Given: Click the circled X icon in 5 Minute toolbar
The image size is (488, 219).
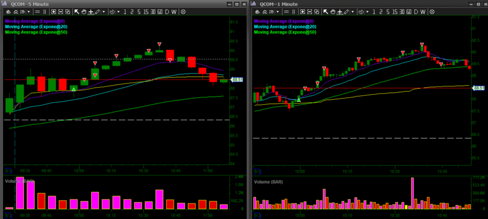Looking at the screenshot, I should [x=183, y=11].
